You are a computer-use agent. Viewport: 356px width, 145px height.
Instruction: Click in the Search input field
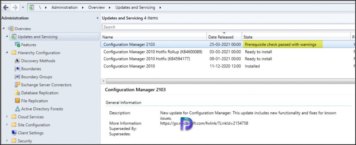[229, 27]
